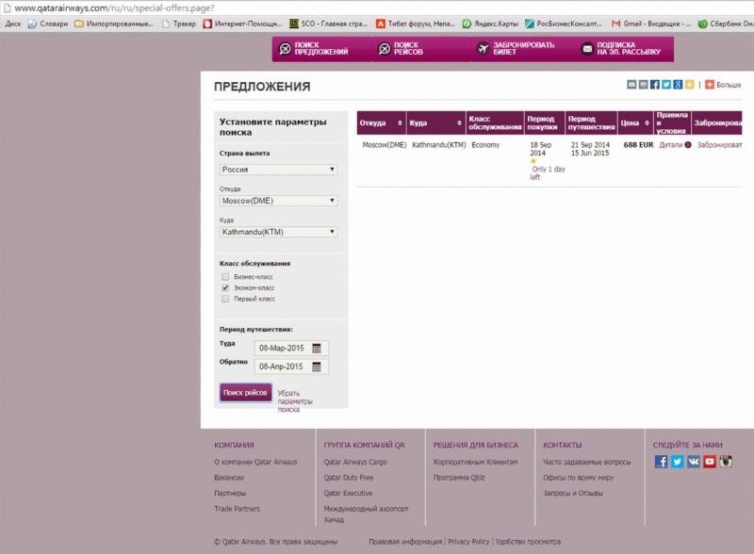This screenshot has height=554, width=754.
Task: Open calendar picker for Обратно date
Action: [x=317, y=367]
